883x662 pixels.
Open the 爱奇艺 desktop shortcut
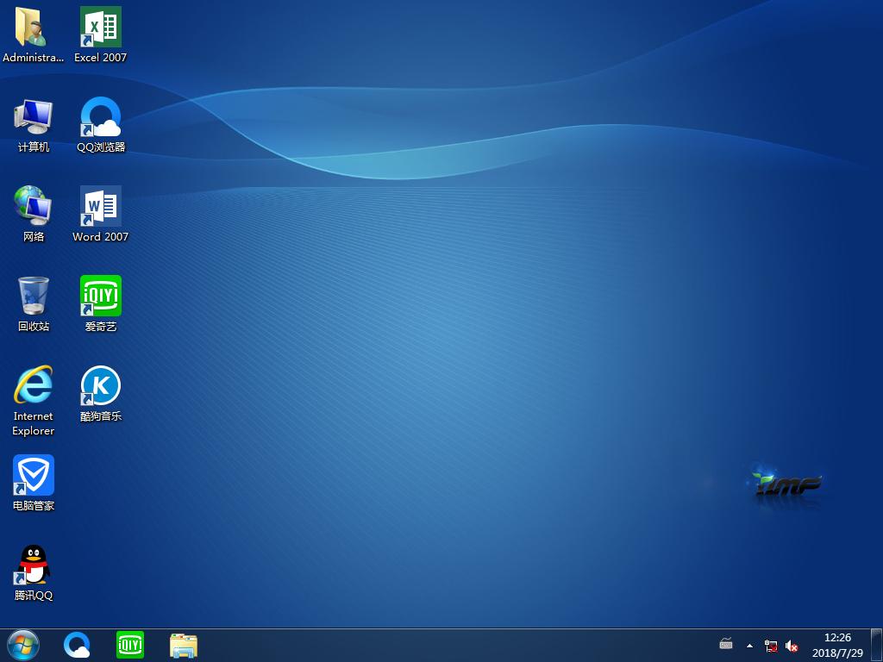101,304
